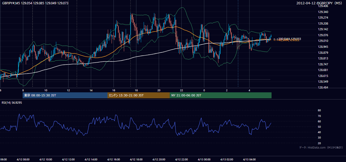Screen dimensions: 346x162
Task: Click the 4/13 00:00 bottom time label
Action: (204, 160)
